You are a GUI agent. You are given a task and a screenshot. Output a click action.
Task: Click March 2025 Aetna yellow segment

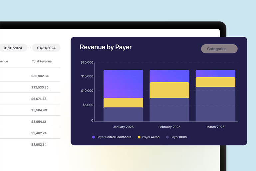pos(215,82)
